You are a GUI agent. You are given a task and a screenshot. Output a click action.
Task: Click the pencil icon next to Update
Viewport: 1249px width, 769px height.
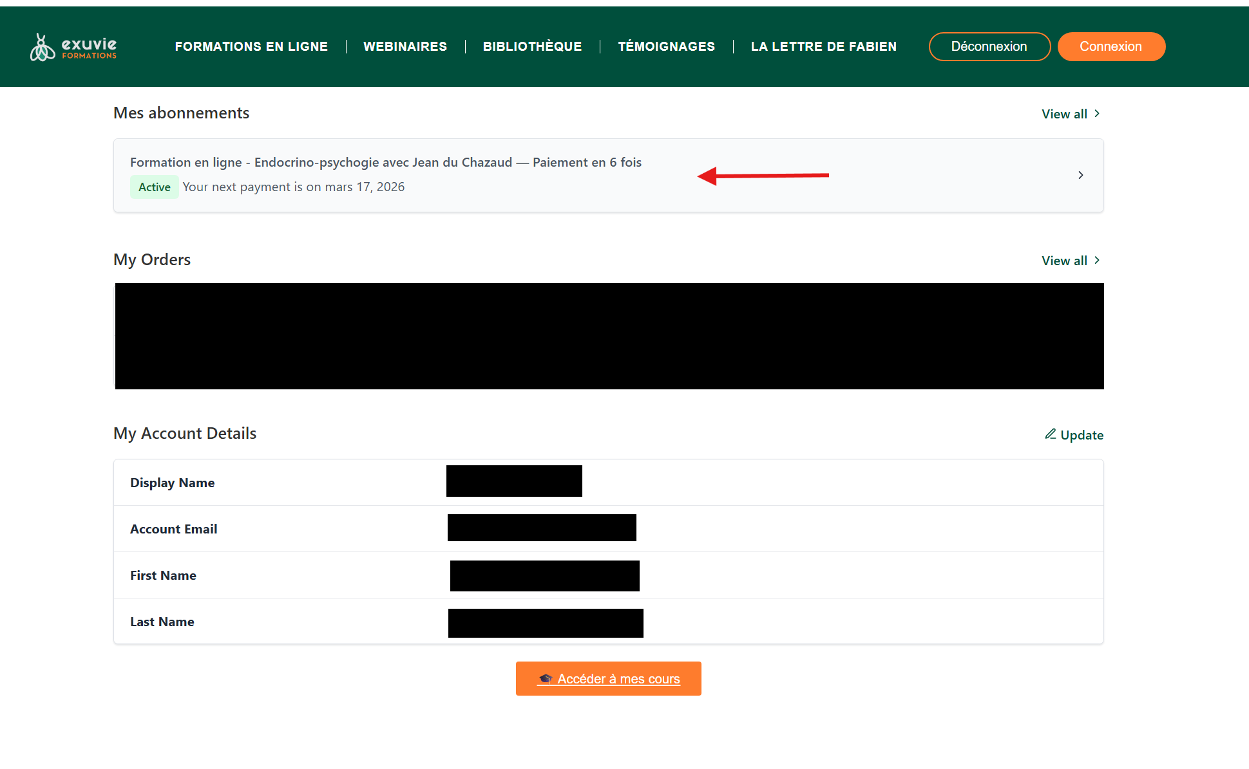(1050, 434)
